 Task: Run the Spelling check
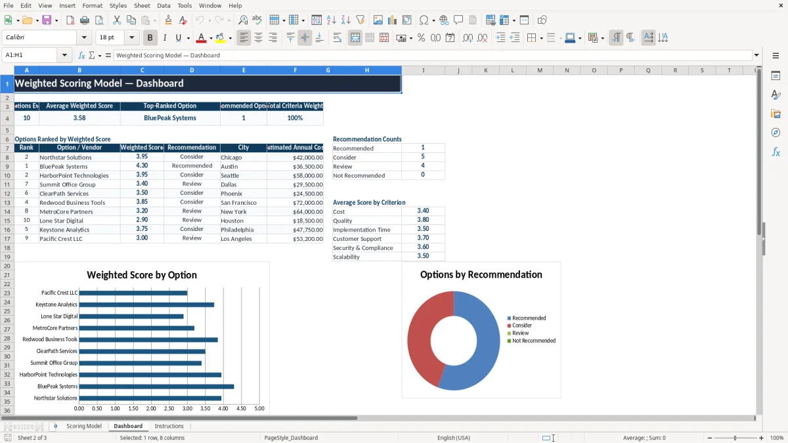[x=257, y=20]
